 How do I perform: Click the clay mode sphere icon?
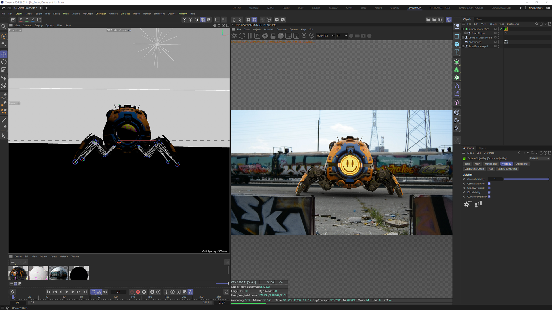pyautogui.click(x=281, y=36)
